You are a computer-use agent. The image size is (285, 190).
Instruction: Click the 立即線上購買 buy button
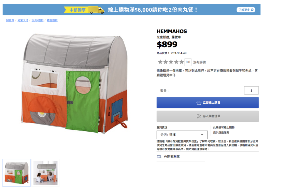click(x=208, y=103)
